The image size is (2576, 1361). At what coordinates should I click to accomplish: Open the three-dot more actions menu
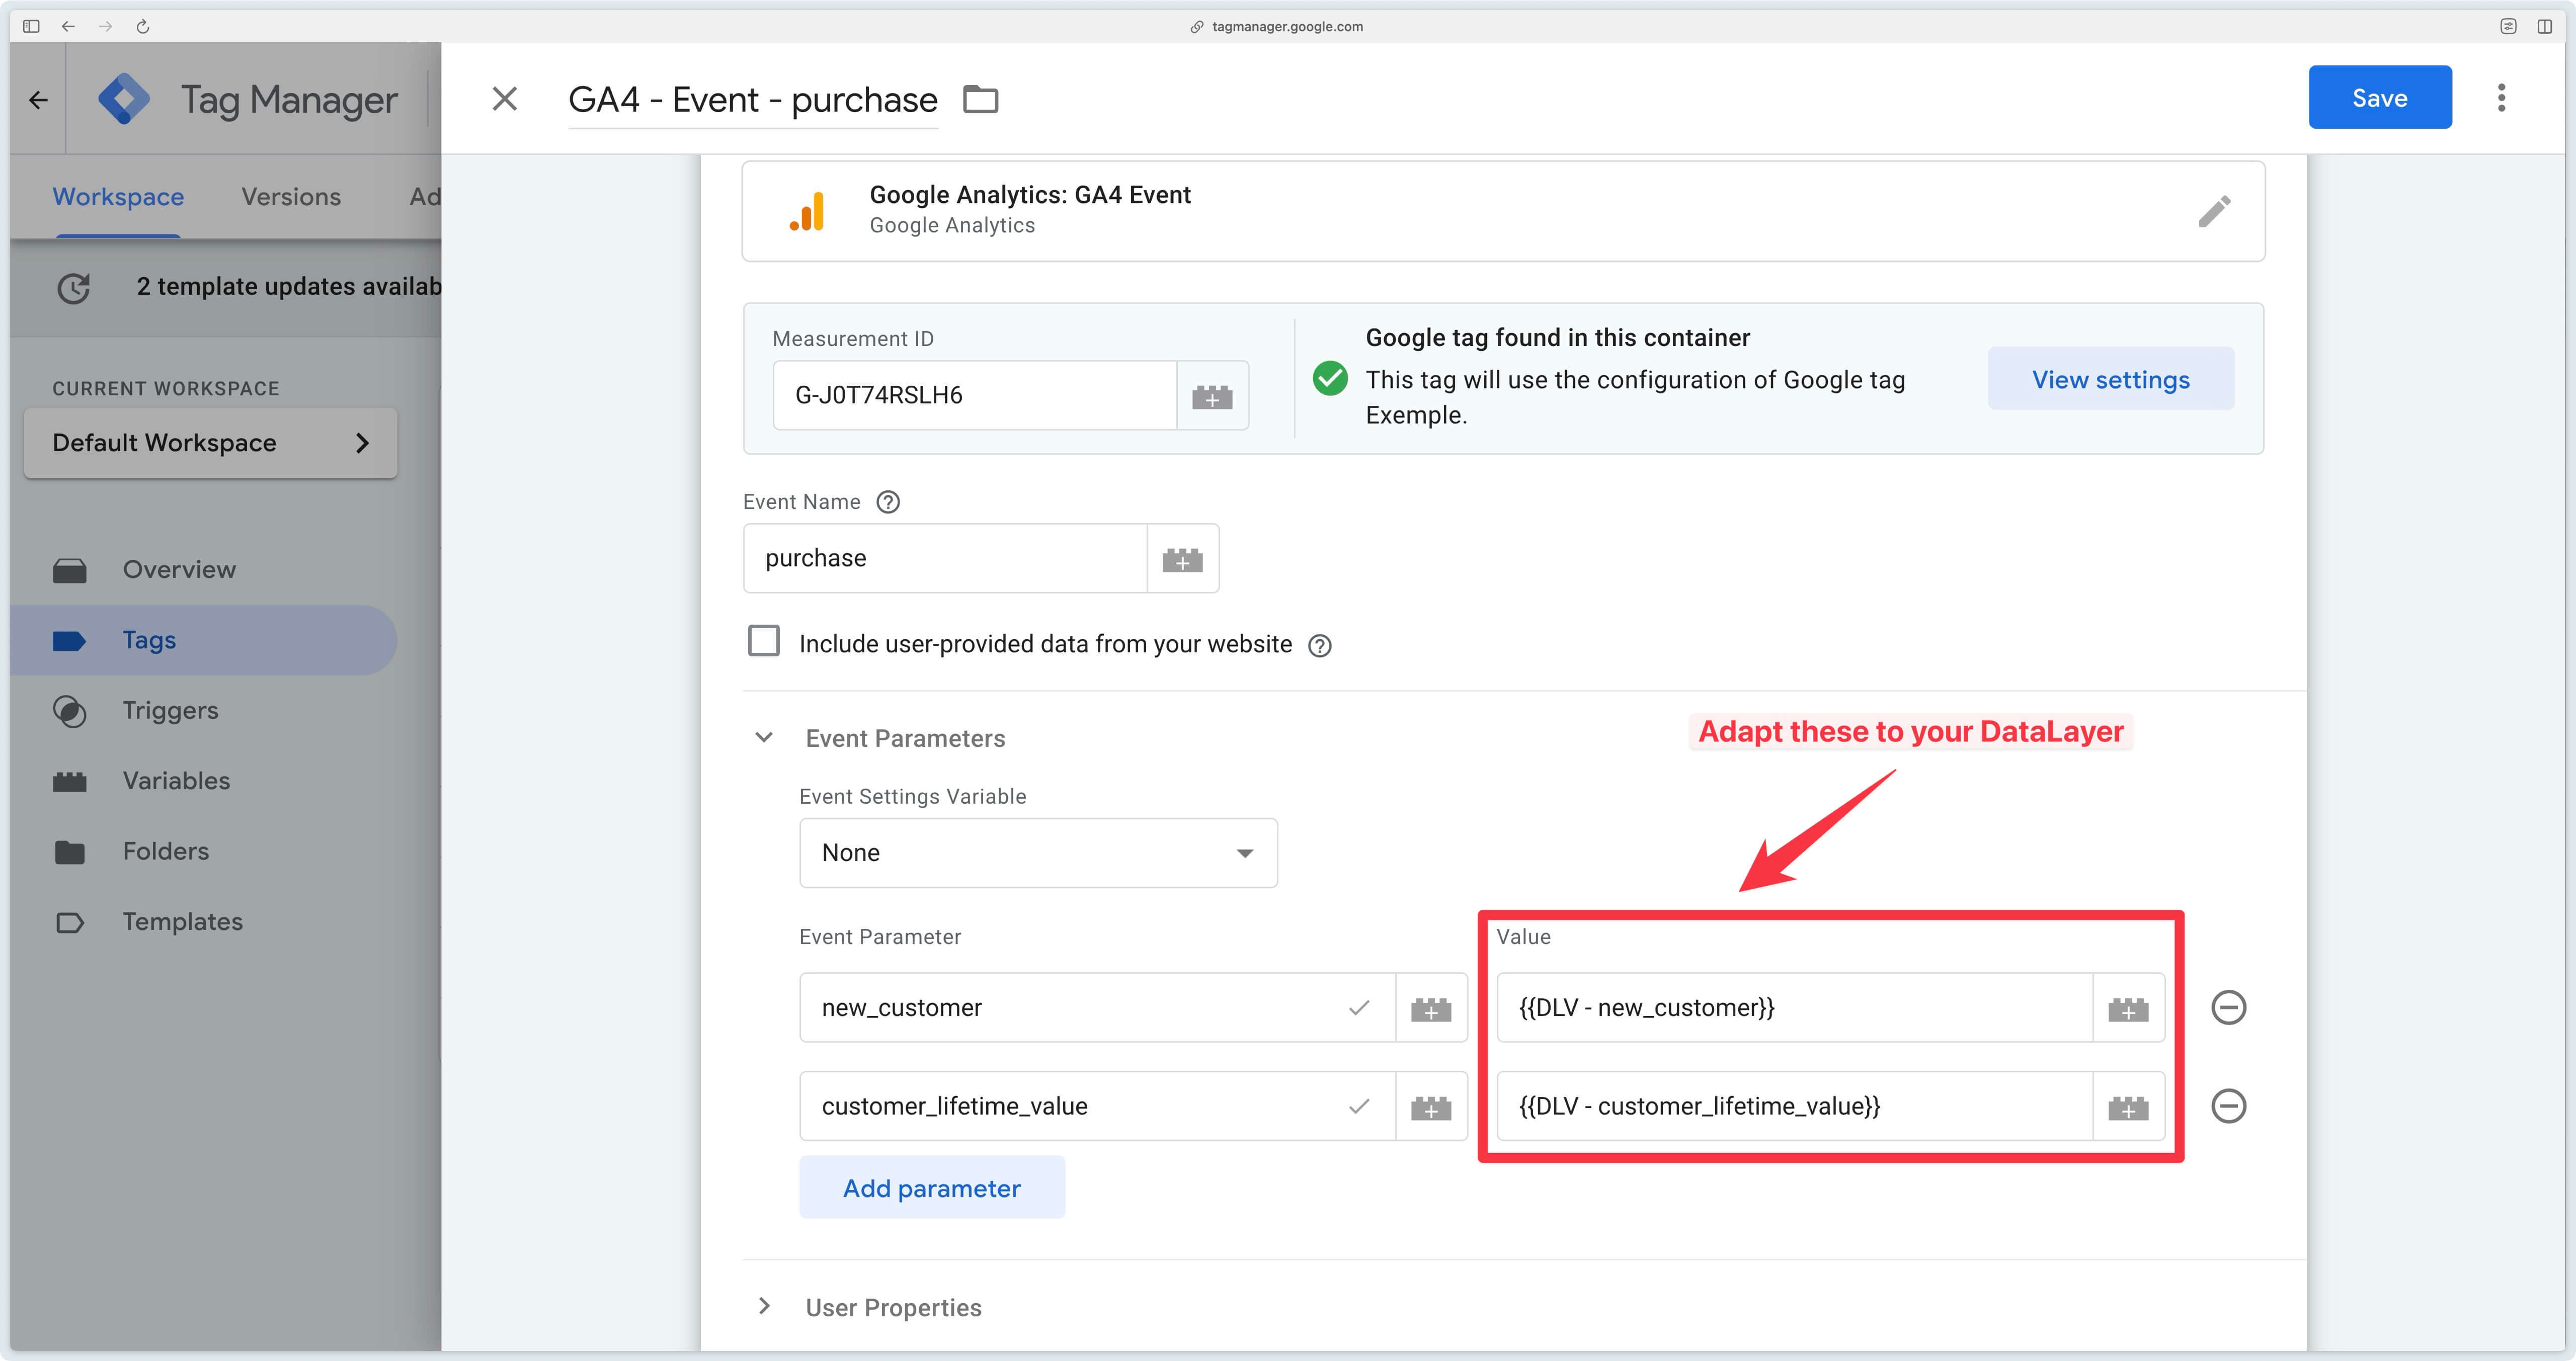click(x=2502, y=97)
